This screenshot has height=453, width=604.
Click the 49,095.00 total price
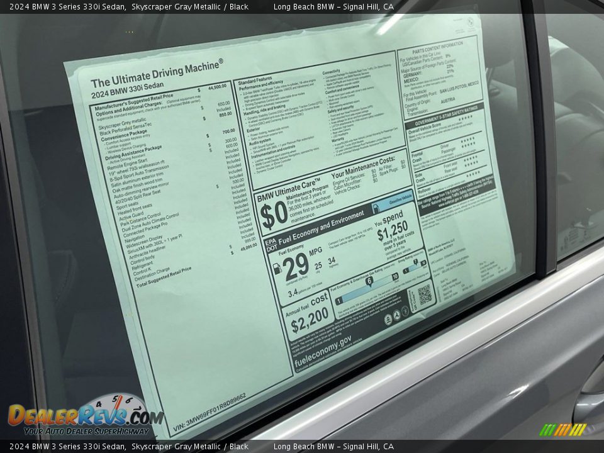(x=249, y=247)
